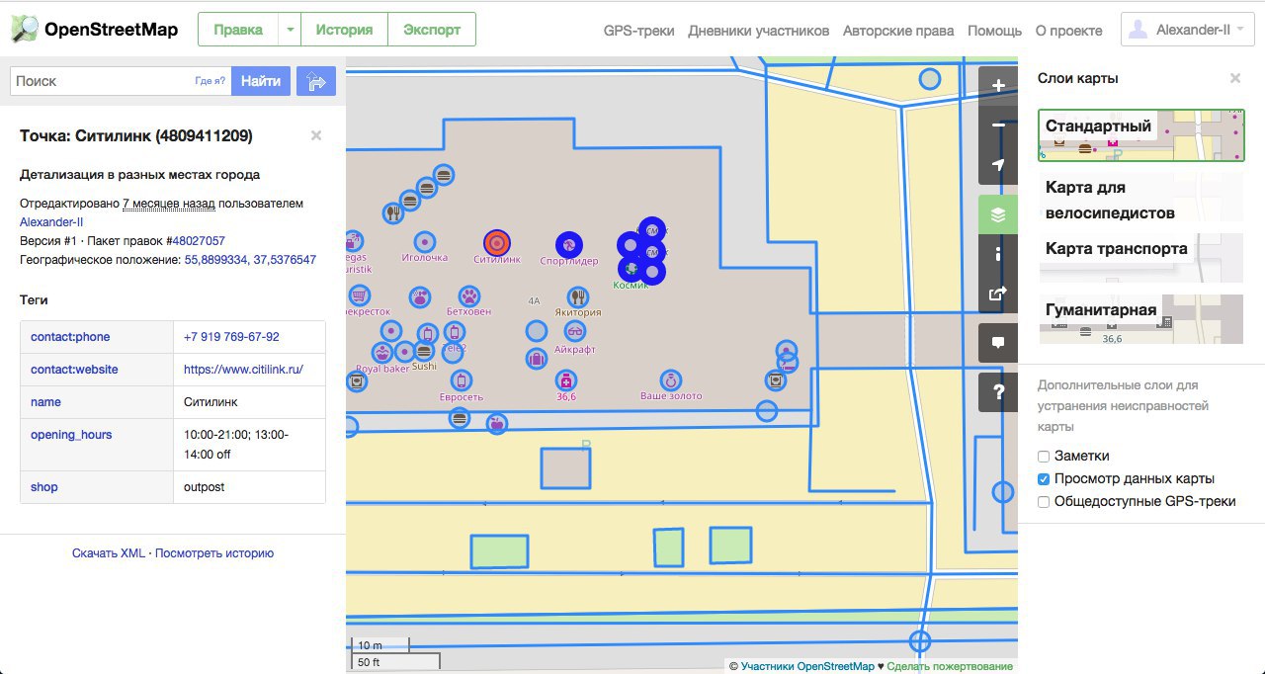Close the Слои карты panel

[x=1235, y=78]
